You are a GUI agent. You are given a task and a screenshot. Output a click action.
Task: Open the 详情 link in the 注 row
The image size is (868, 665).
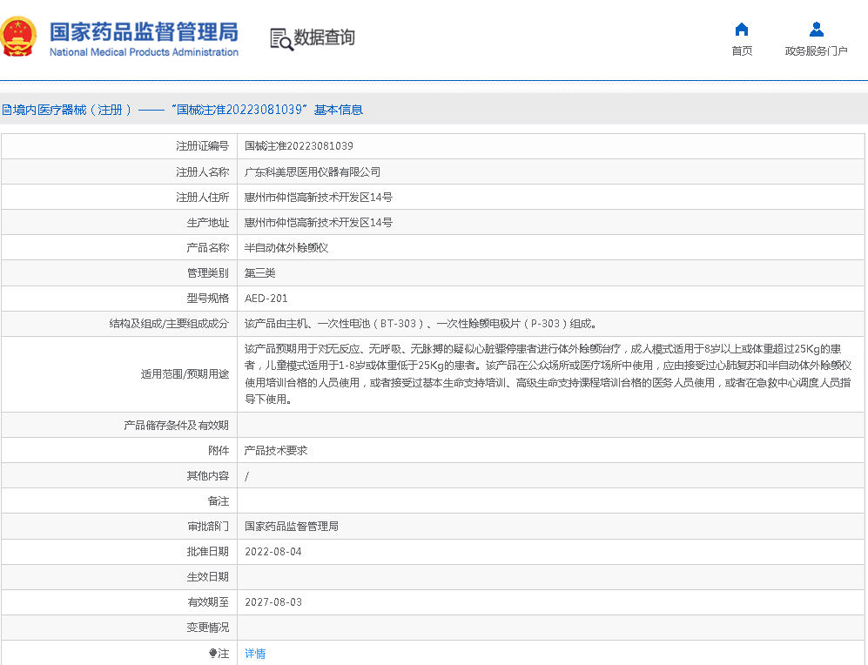click(x=255, y=654)
